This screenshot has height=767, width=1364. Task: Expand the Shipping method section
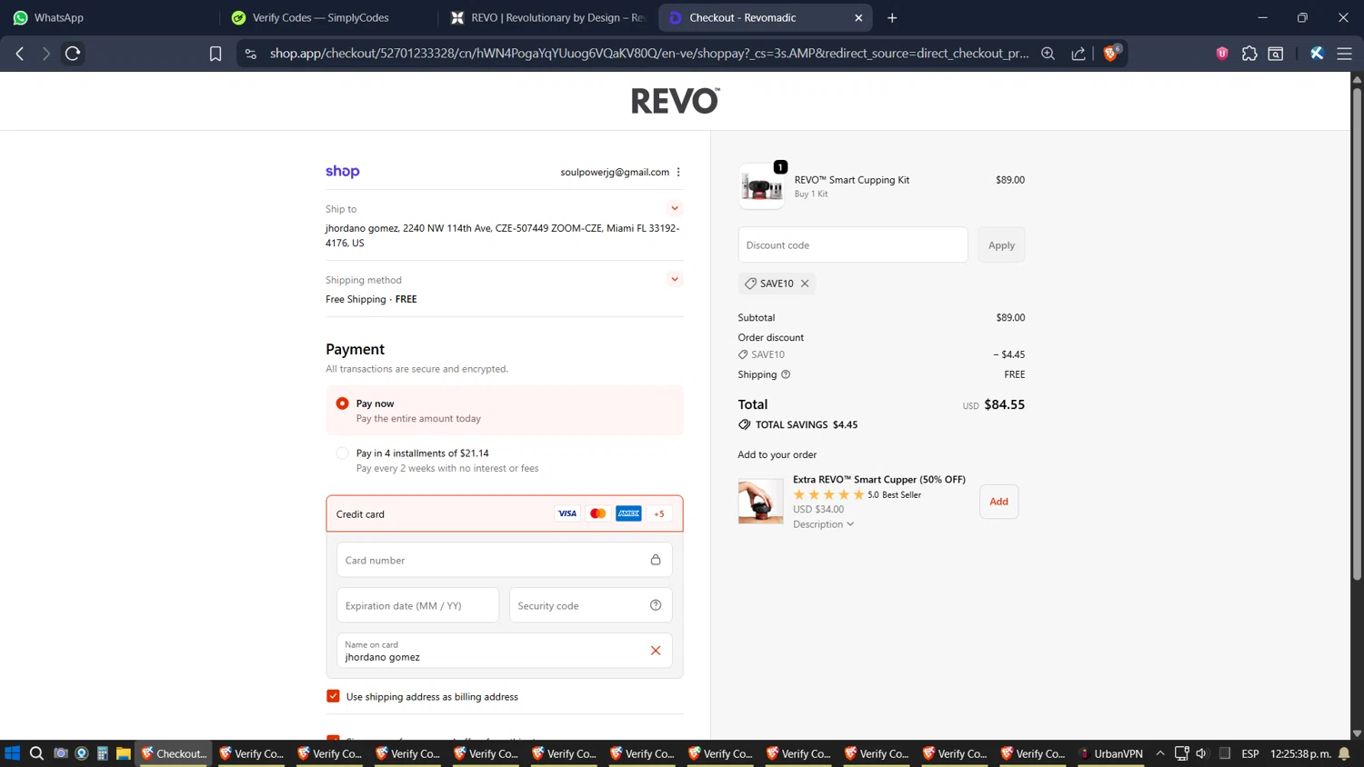(x=675, y=279)
